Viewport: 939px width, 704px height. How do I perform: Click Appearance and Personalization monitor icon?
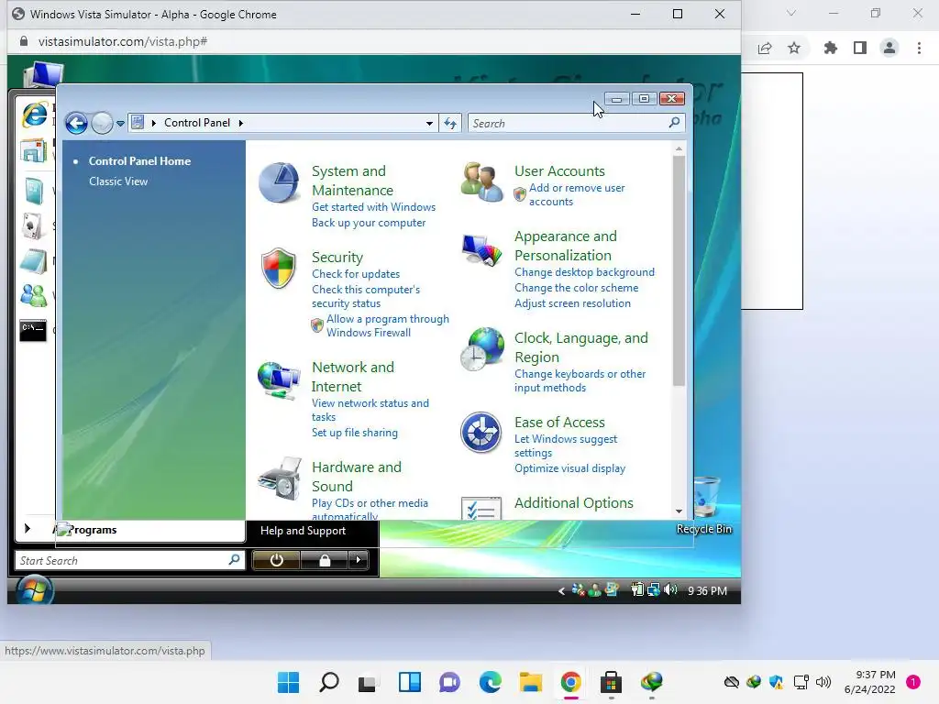(482, 249)
